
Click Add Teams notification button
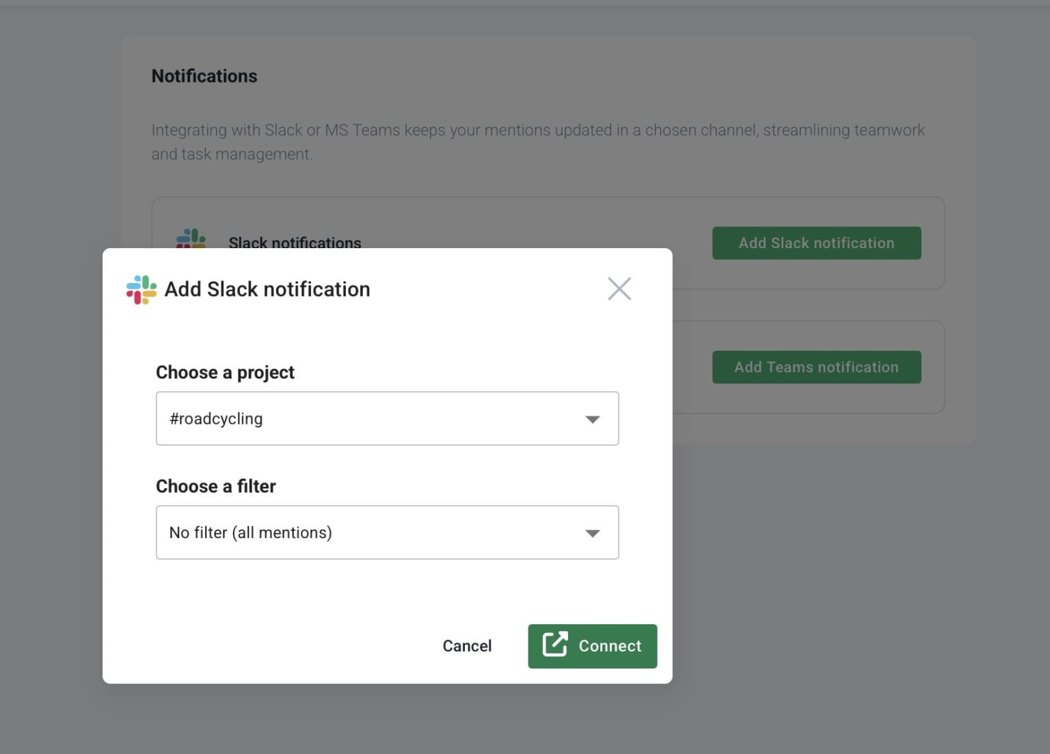click(816, 367)
